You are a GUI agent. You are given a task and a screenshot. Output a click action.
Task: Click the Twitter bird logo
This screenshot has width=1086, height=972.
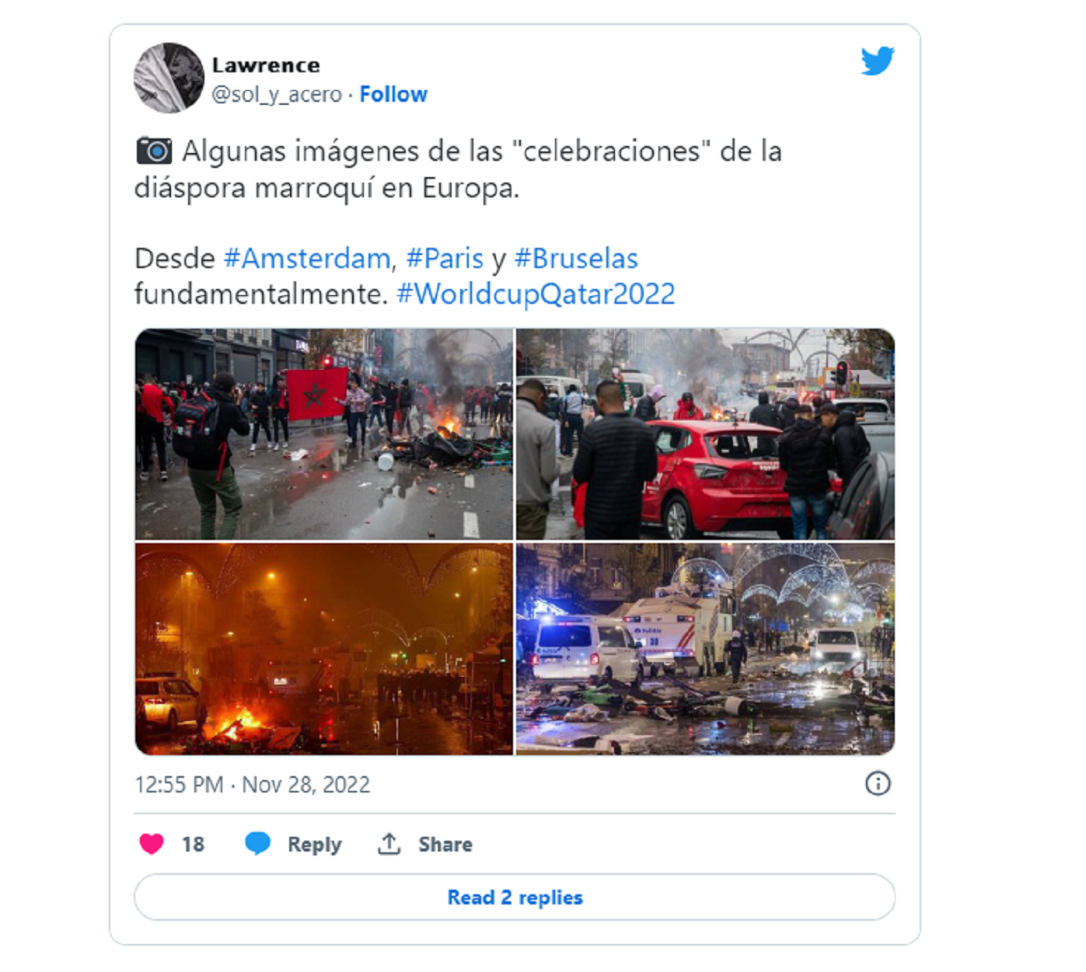pyautogui.click(x=877, y=61)
